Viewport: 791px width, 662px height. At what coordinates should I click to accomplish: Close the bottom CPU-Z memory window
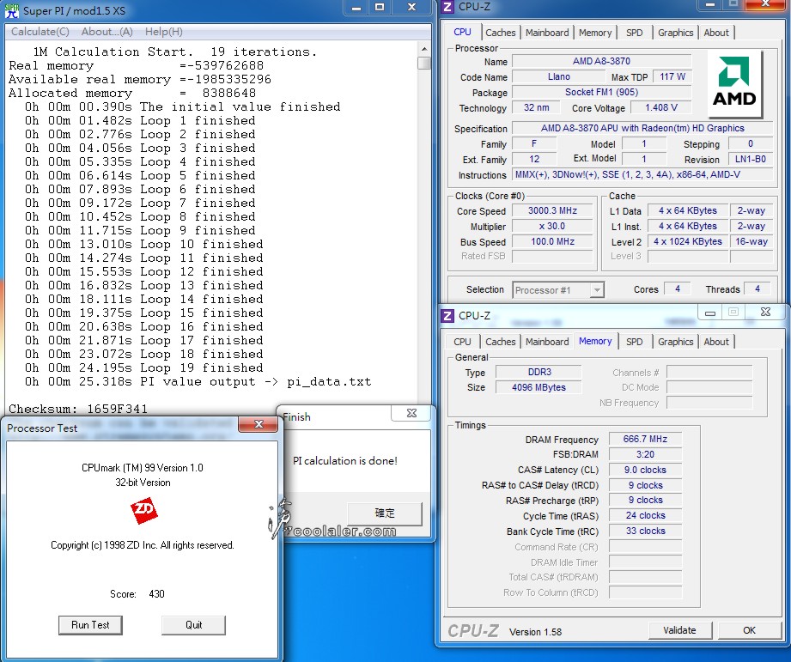click(765, 312)
